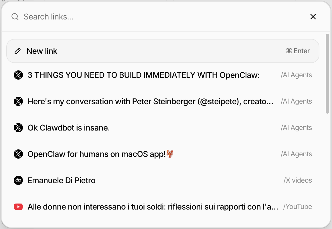
Task: Click the X logo next to Clawdbot link
Action: click(18, 128)
